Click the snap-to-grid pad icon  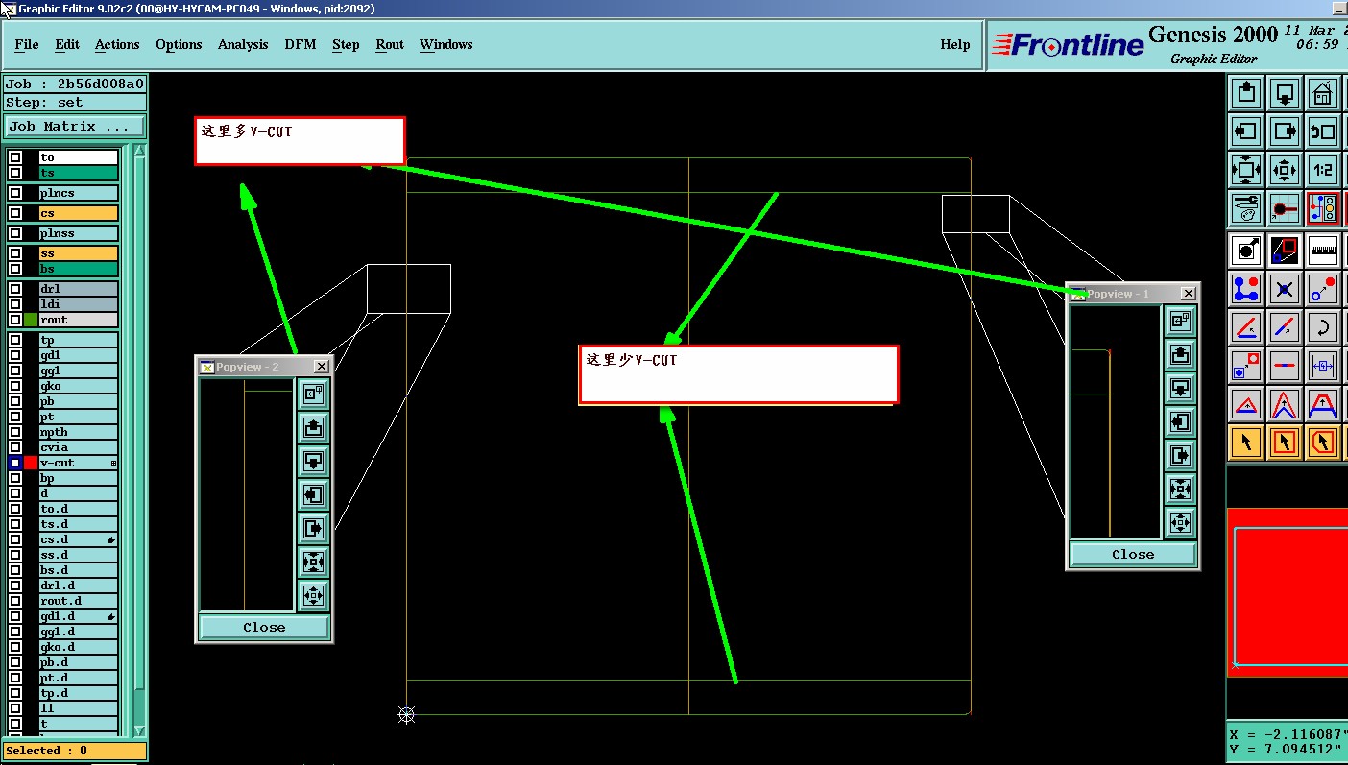coord(1285,208)
